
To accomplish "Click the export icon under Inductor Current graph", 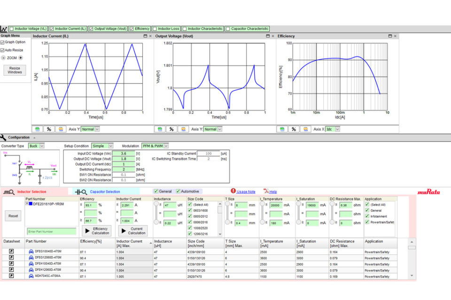I will pos(61,129).
